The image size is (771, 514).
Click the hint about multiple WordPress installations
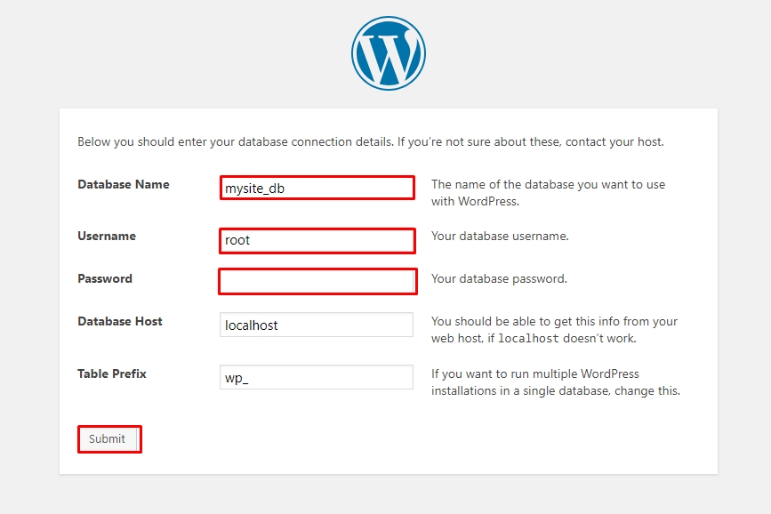point(556,382)
